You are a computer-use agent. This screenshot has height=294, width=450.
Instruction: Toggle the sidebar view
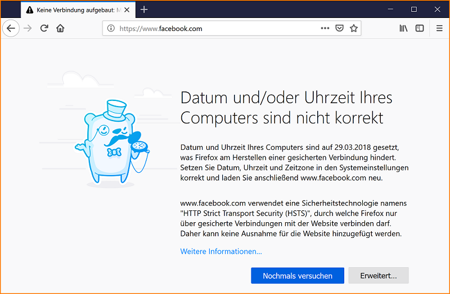[x=420, y=28]
